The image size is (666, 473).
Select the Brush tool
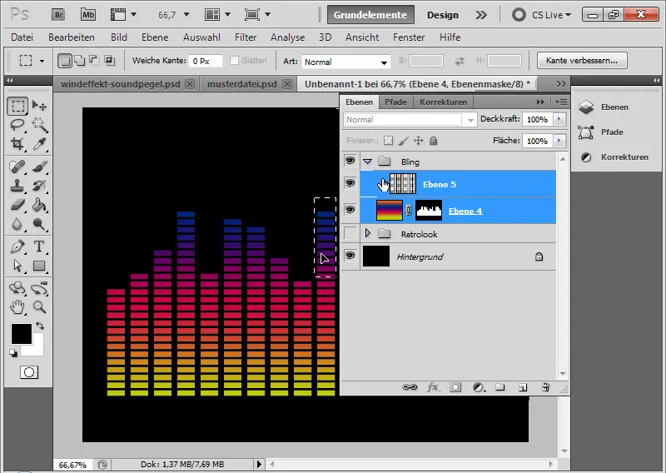click(39, 167)
